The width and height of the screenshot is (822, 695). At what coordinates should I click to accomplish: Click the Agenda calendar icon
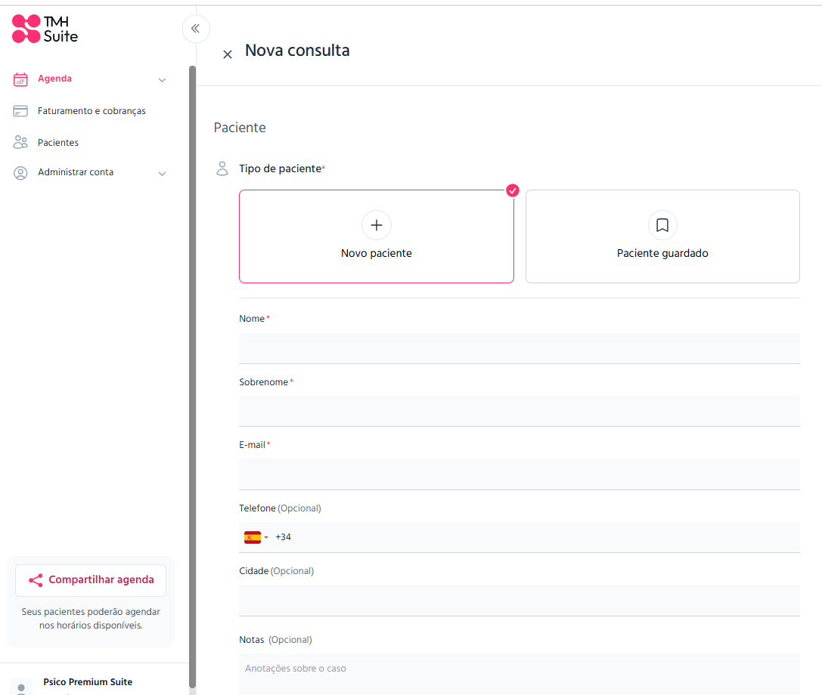[x=20, y=79]
